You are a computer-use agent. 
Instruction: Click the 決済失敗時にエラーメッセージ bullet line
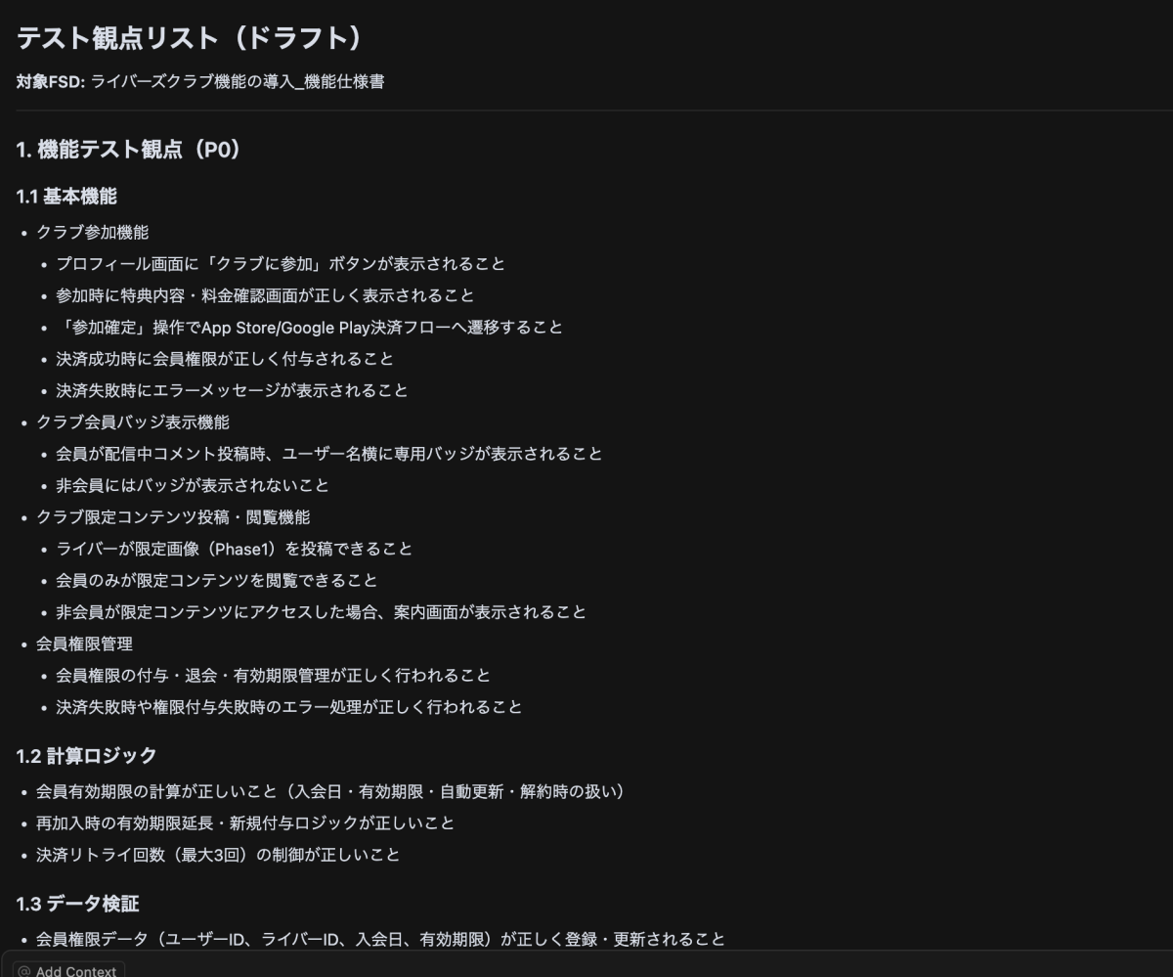[x=233, y=390]
